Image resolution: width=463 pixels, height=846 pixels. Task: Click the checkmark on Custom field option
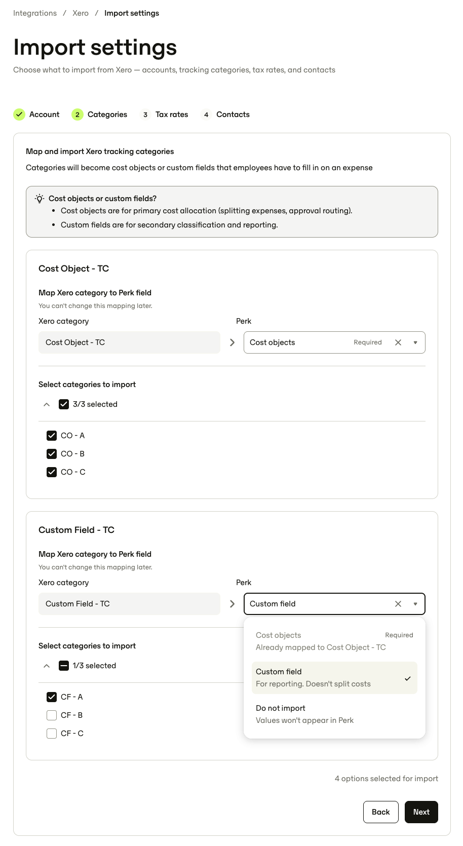(408, 678)
